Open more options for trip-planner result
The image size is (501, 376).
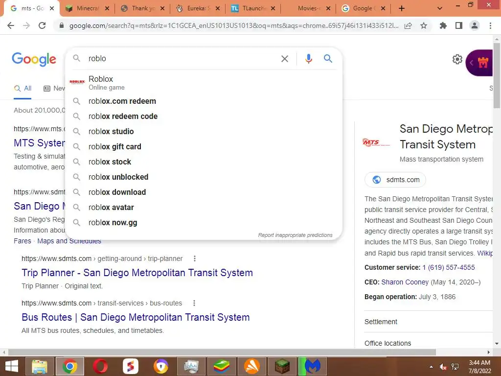pyautogui.click(x=195, y=258)
